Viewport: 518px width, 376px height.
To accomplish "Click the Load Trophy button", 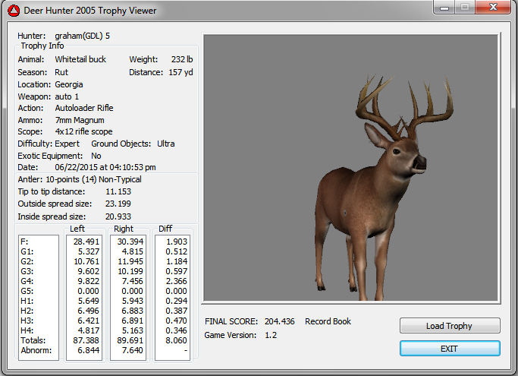I will pos(450,326).
